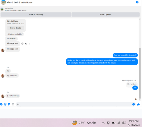Screen dimensions: 142x127
Task: Click the blue 'yes' reply bubble
Action: [135, 88]
